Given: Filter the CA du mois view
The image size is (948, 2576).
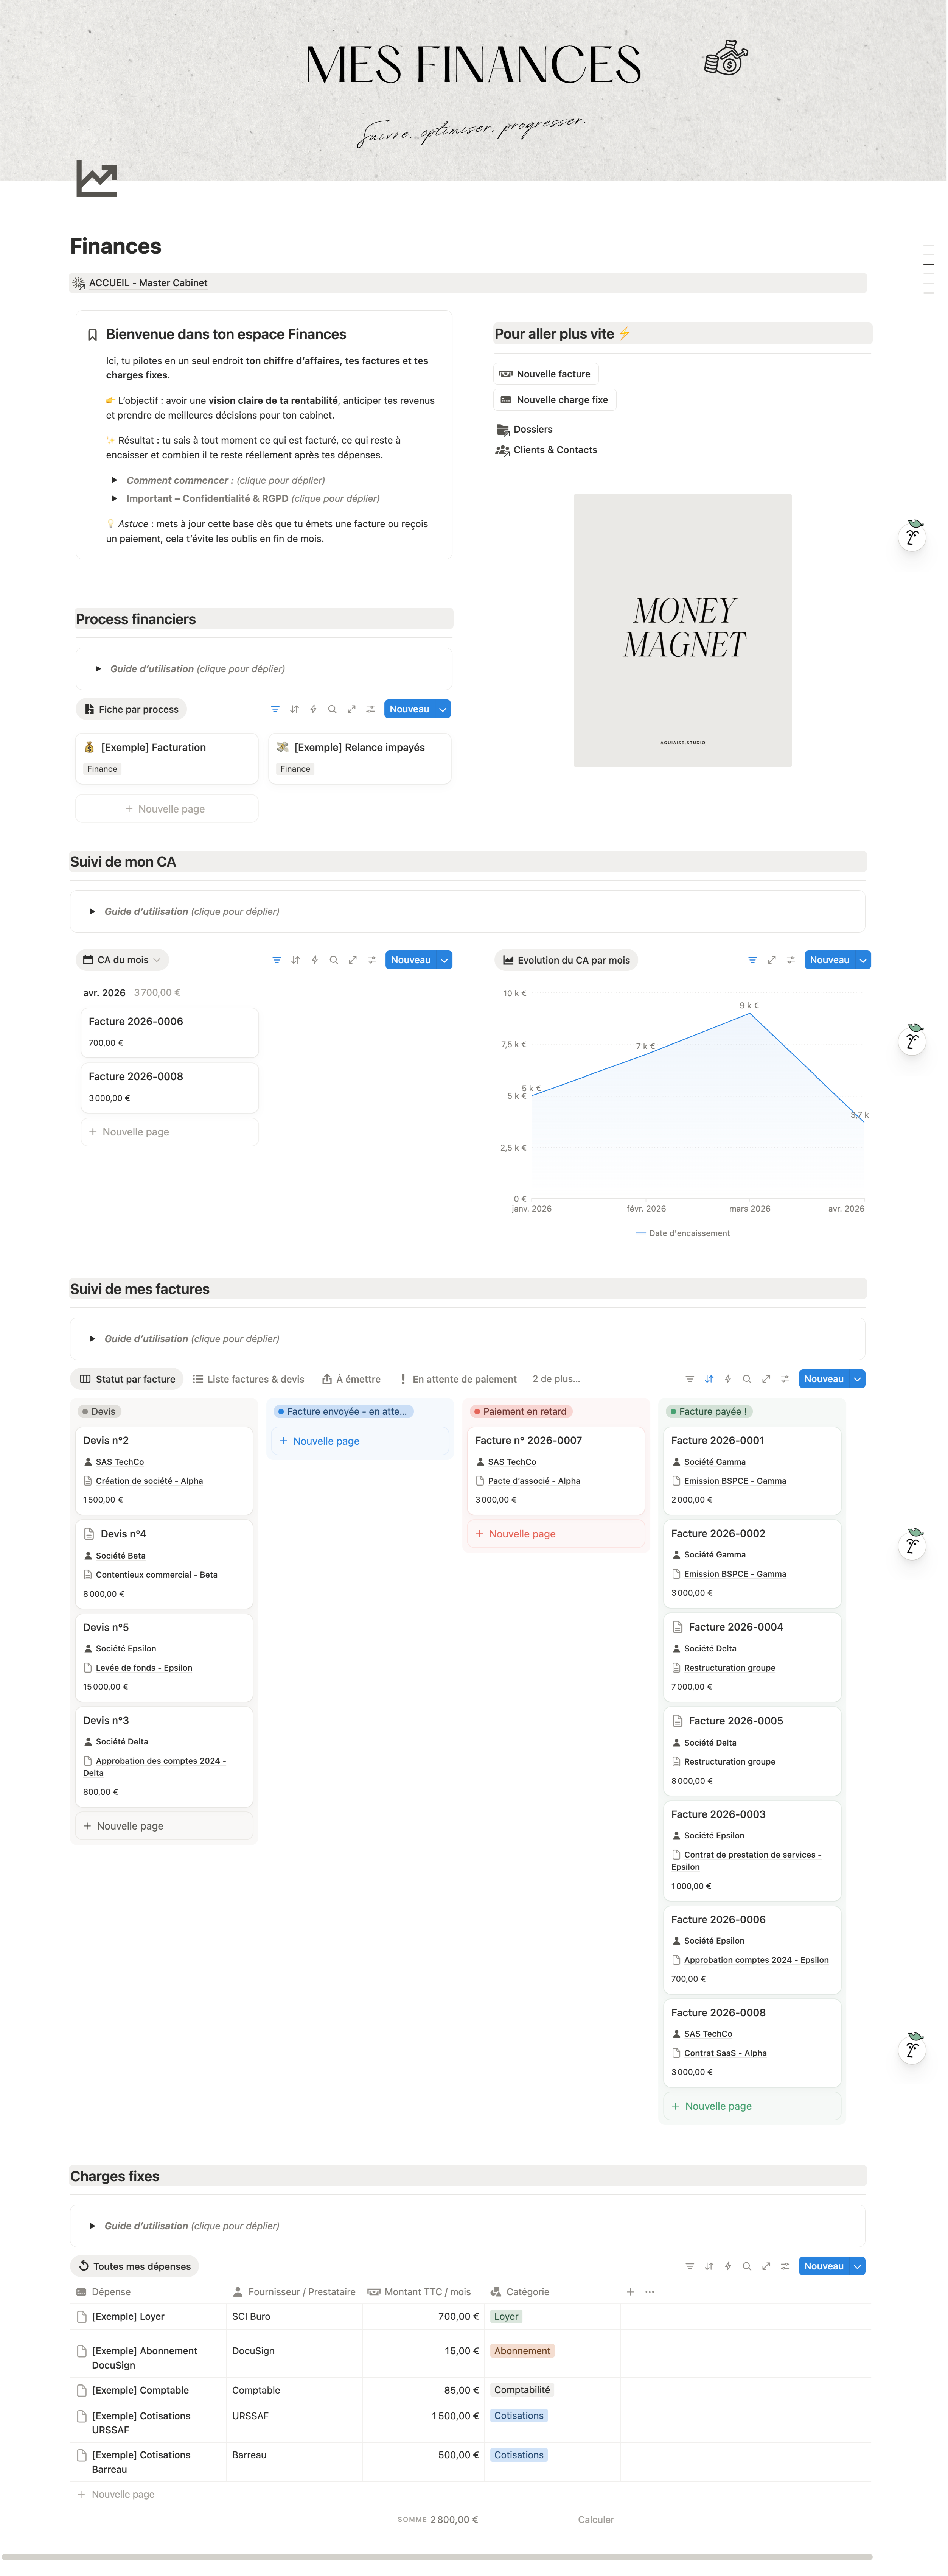Looking at the screenshot, I should (x=276, y=960).
